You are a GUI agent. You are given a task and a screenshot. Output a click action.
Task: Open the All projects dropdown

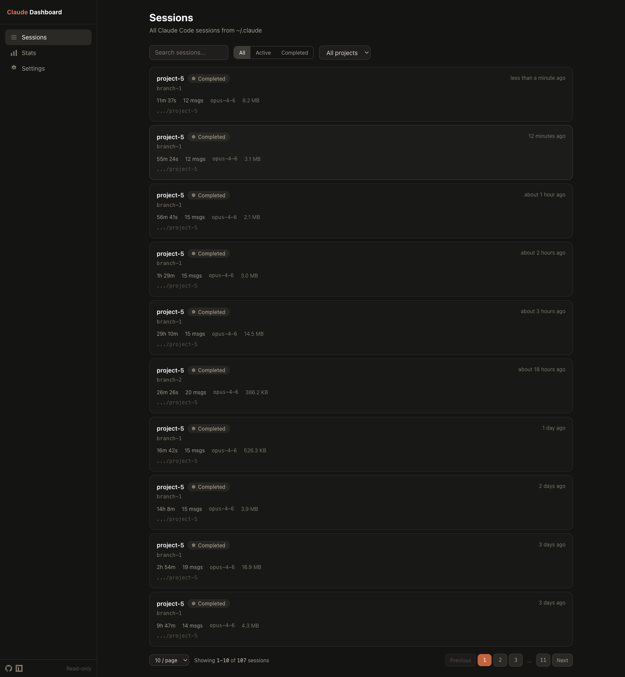click(x=344, y=52)
